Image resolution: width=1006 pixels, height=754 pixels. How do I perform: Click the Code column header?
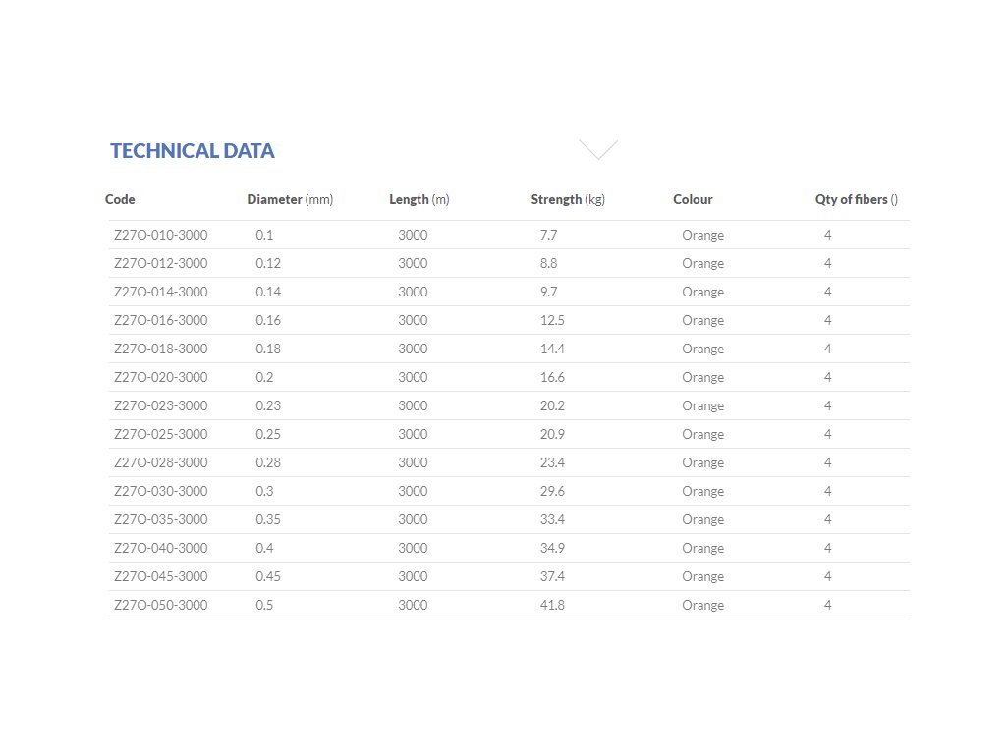tap(120, 199)
